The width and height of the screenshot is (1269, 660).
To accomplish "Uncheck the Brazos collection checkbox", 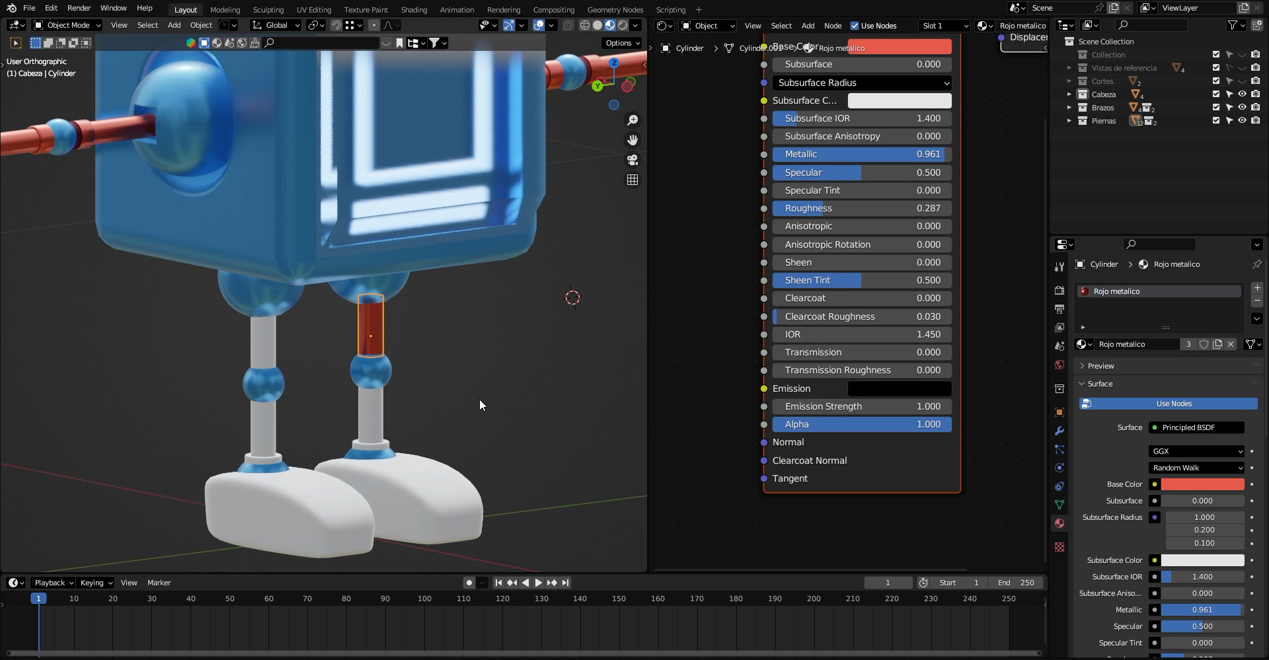I will tap(1215, 108).
